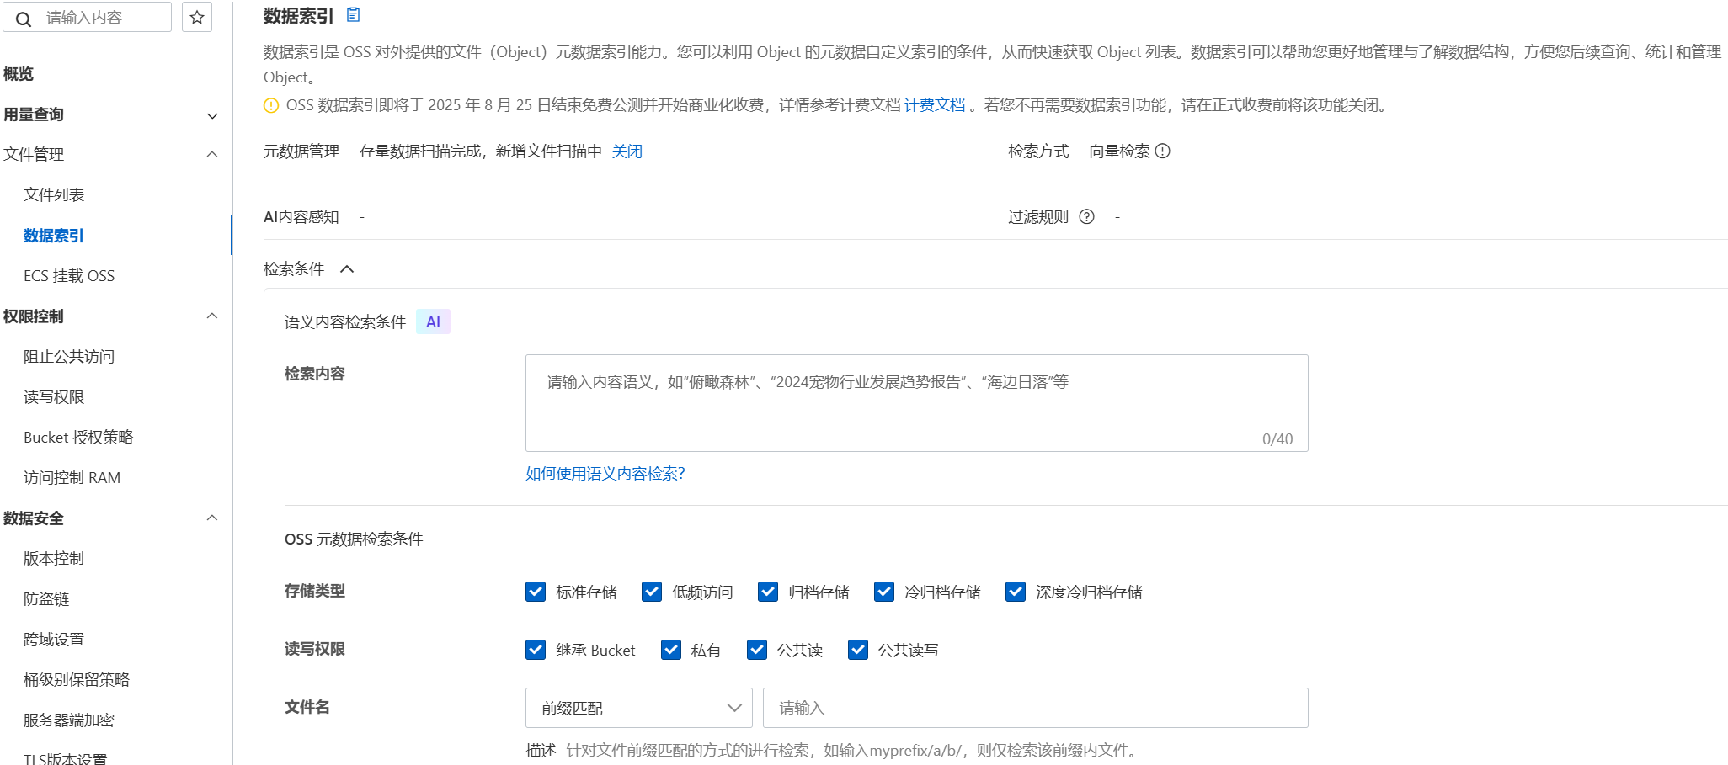Collapse the 检索条件 section
Image resolution: width=1728 pixels, height=765 pixels.
pos(347,269)
